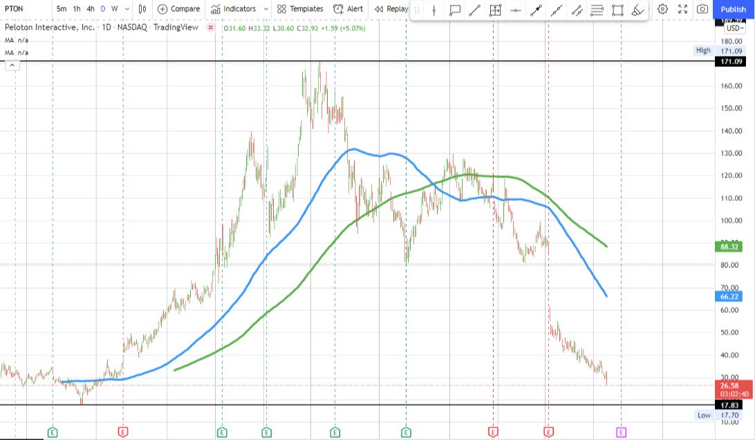Click the green 88.32 moving average label
755x440 pixels.
click(x=729, y=247)
